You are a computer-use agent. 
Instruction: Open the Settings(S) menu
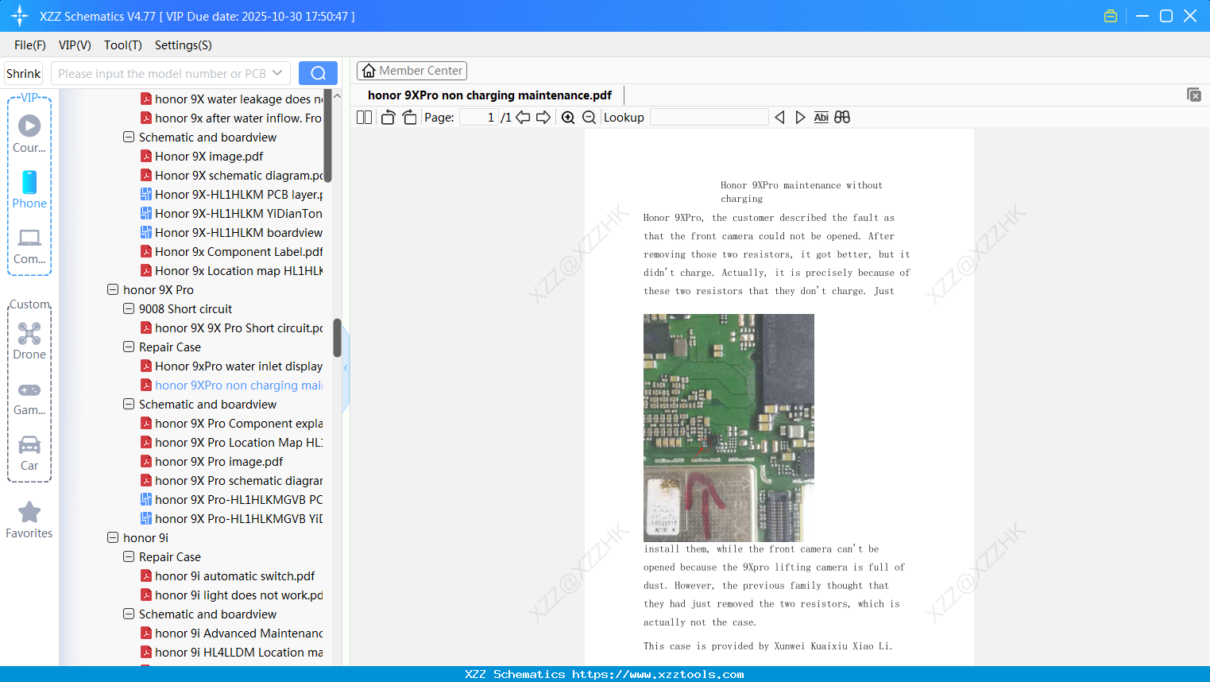pyautogui.click(x=184, y=45)
